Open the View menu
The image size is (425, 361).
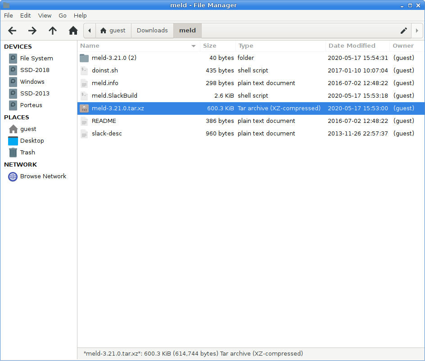pyautogui.click(x=45, y=15)
